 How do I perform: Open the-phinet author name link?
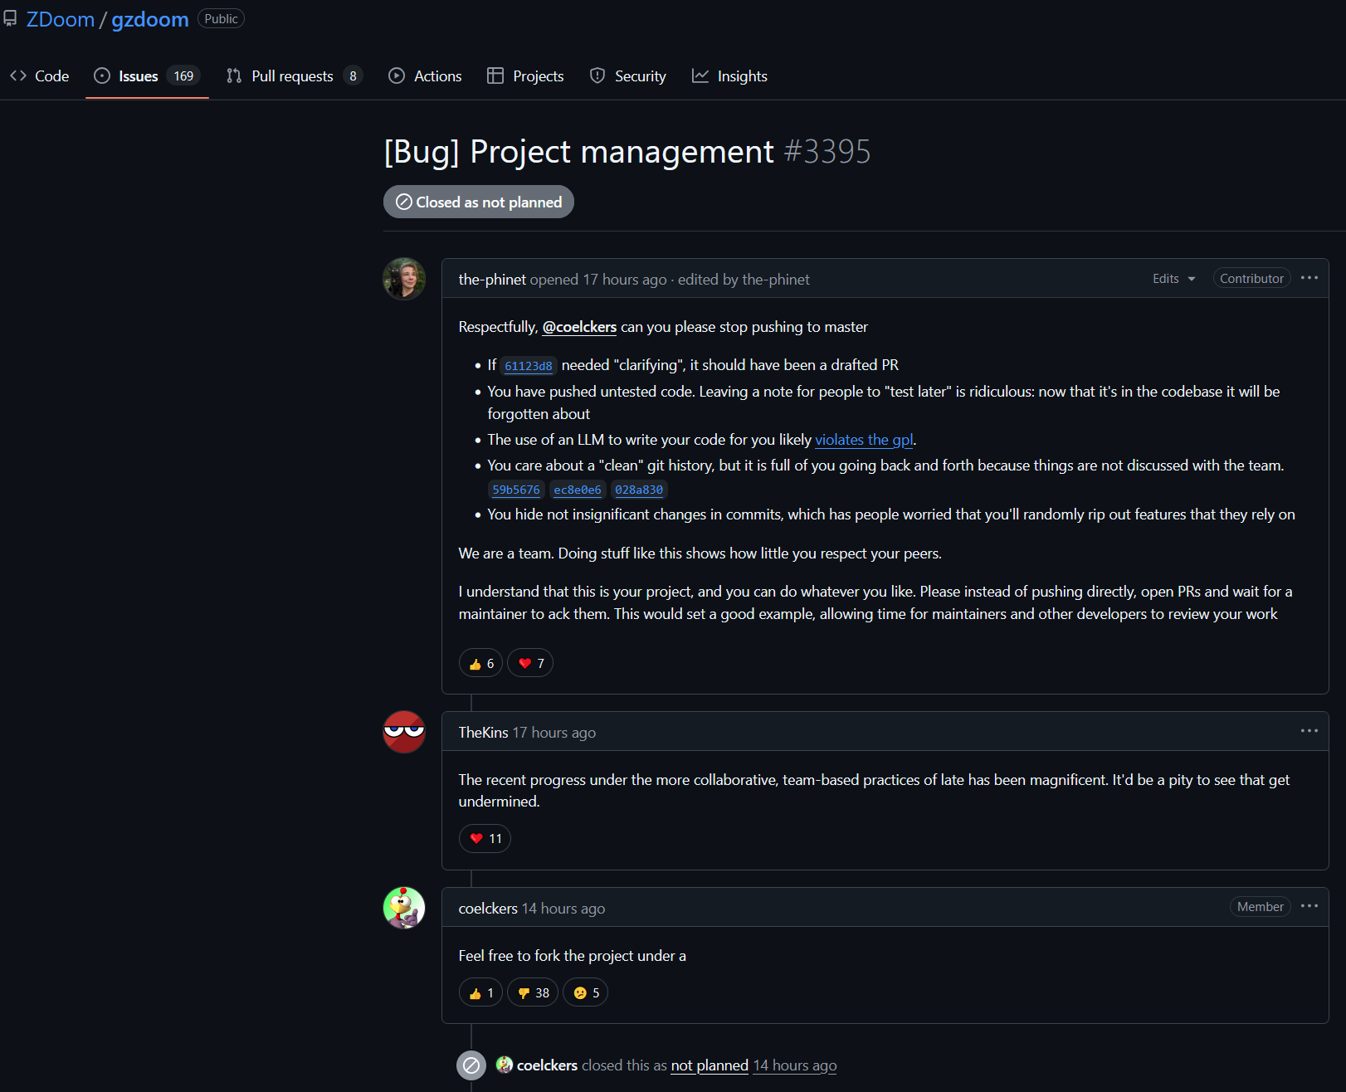click(492, 280)
